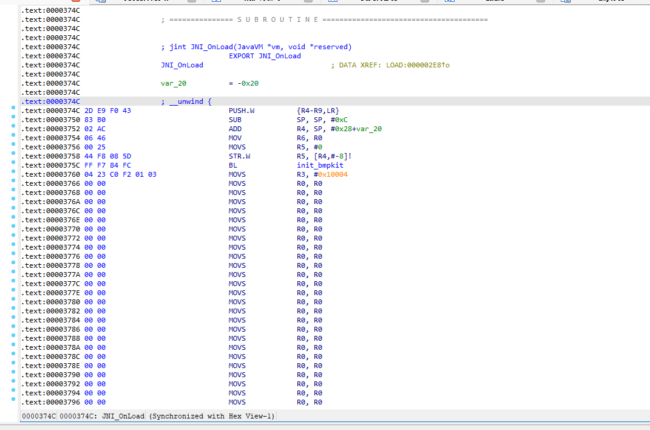Click gutter dot next to address 00003754
The image size is (650, 430).
pos(13,135)
